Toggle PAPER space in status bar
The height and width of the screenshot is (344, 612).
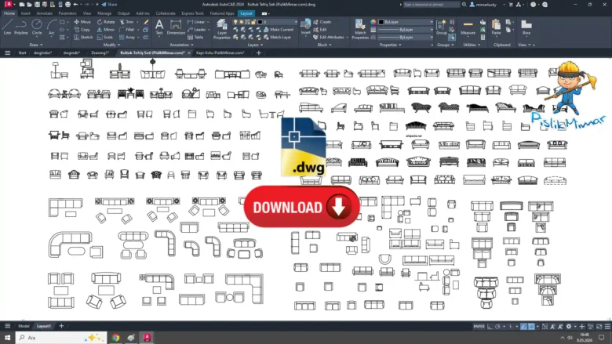479,327
